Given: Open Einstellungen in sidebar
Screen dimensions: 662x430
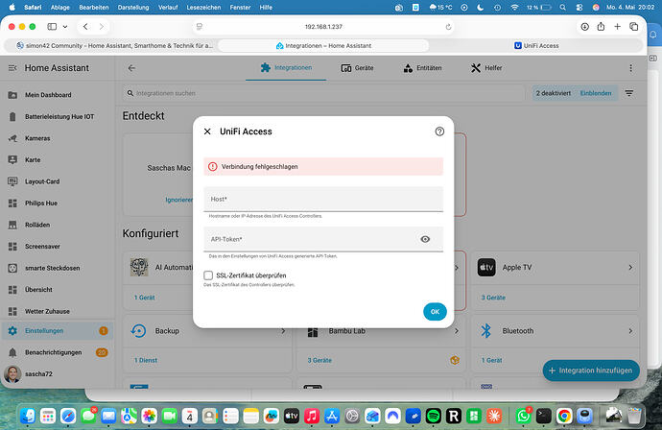Looking at the screenshot, I should coord(57,331).
